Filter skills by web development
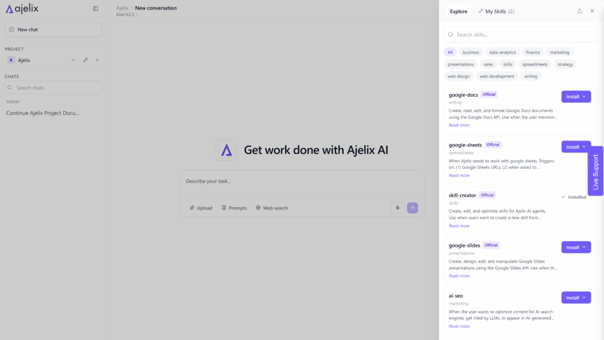The height and width of the screenshot is (340, 604). [497, 76]
